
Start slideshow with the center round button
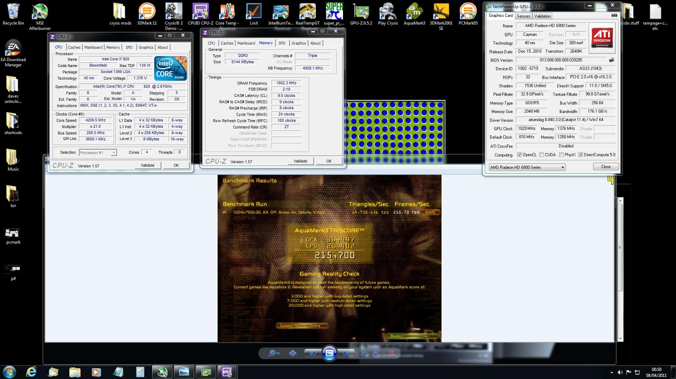(329, 353)
